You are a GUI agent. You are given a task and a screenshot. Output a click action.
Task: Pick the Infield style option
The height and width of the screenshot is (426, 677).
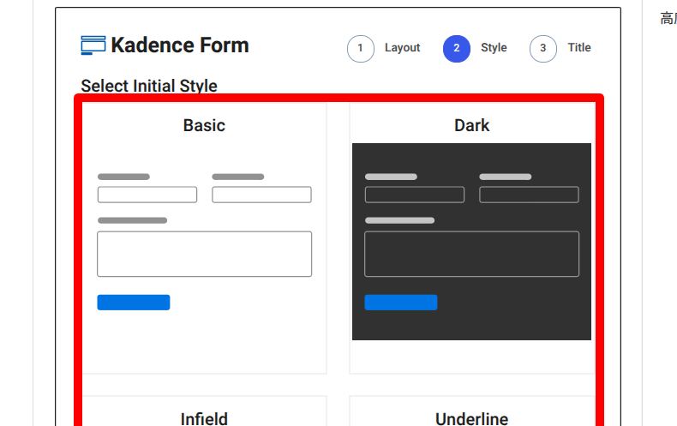204,411
